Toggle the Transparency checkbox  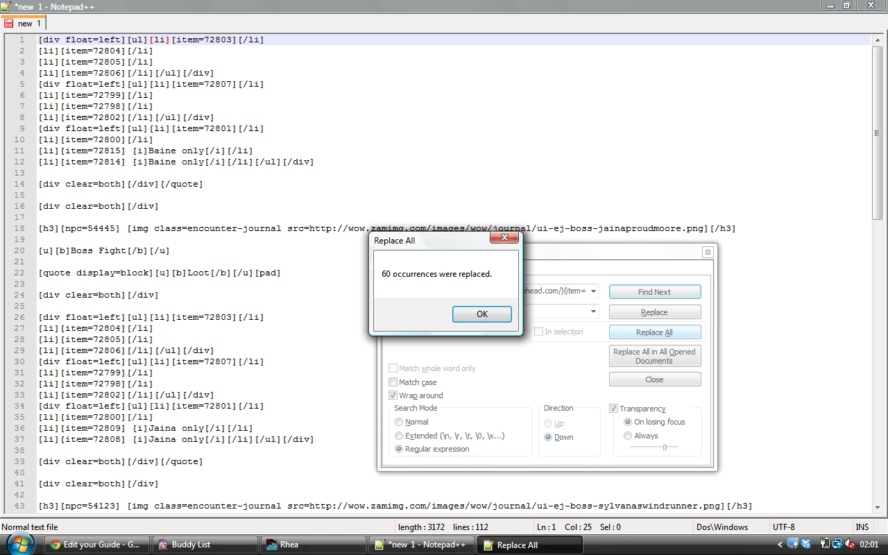[x=614, y=409]
